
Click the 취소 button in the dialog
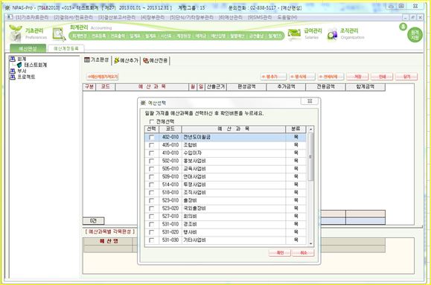pyautogui.click(x=303, y=253)
